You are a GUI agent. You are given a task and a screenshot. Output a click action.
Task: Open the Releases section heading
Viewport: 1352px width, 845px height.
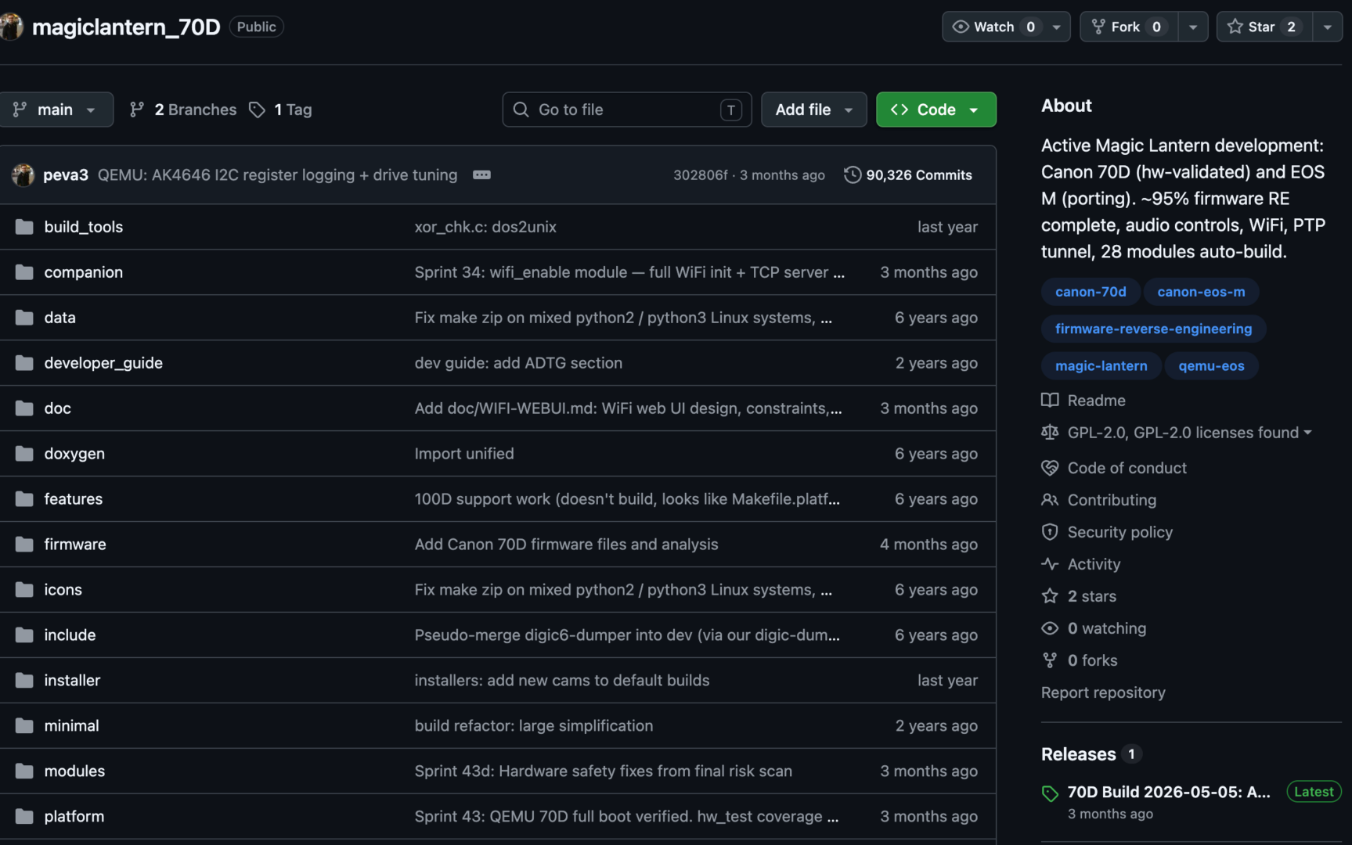tap(1078, 754)
